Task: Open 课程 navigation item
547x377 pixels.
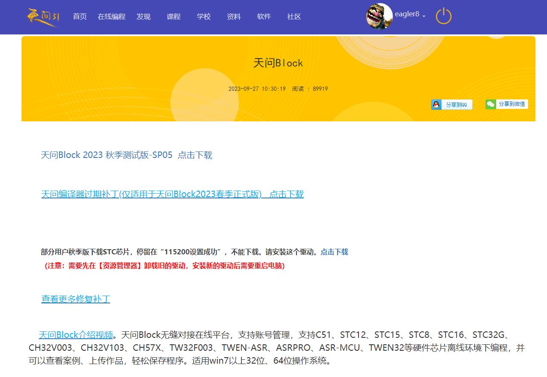Action: 173,17
